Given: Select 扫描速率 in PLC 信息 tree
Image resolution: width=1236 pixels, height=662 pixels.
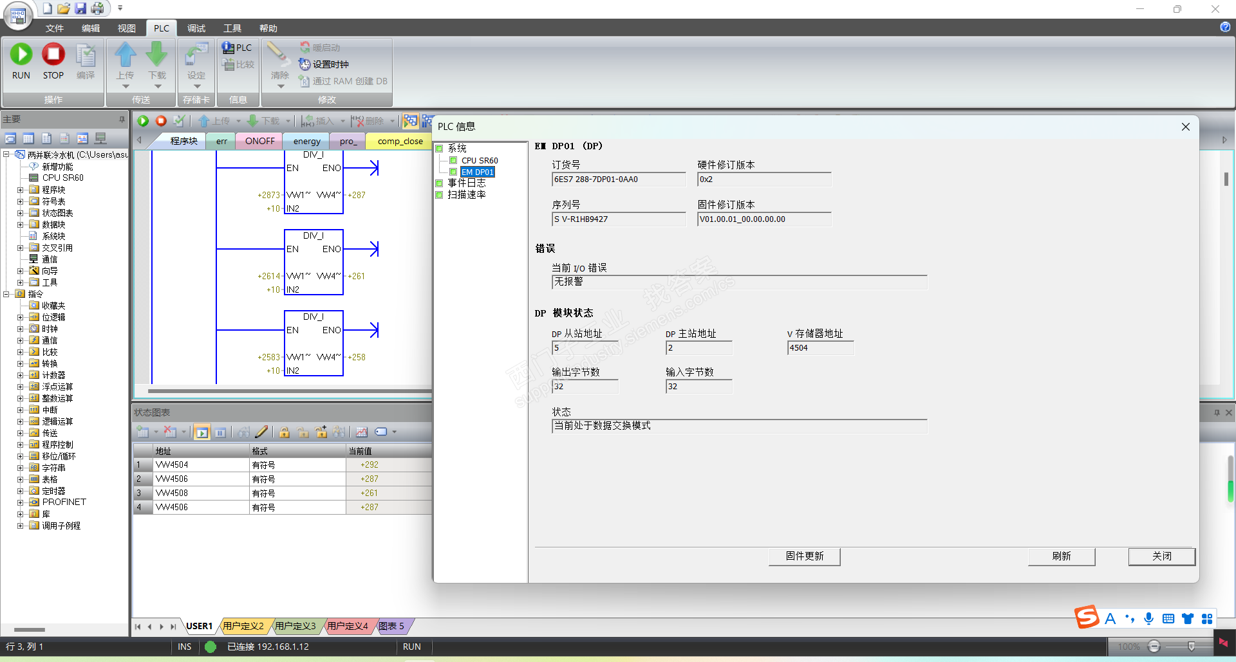Looking at the screenshot, I should [x=467, y=195].
